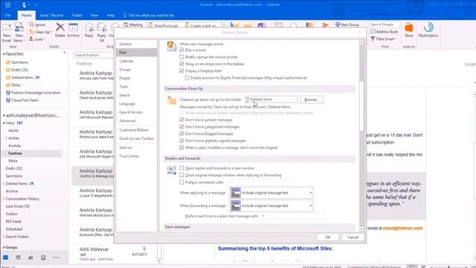Click Preface each line with text field
This screenshot has height=268, width=476.
point(293,216)
